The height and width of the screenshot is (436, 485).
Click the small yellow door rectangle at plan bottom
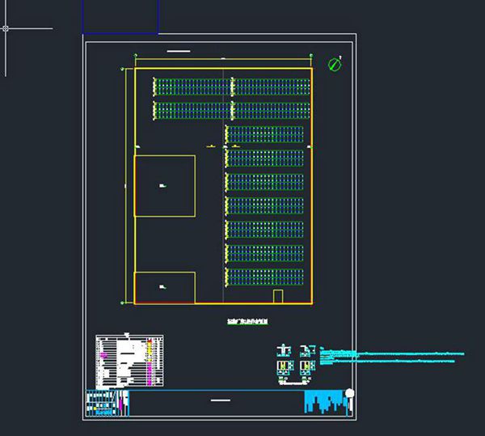click(277, 296)
